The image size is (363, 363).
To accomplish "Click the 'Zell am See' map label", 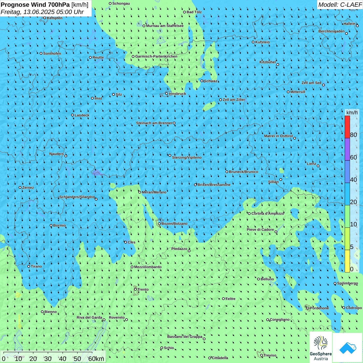I will 311,83.
